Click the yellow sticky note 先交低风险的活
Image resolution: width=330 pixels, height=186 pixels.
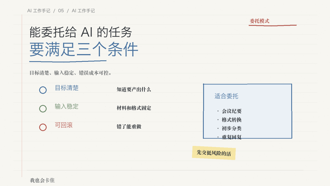coord(214,153)
